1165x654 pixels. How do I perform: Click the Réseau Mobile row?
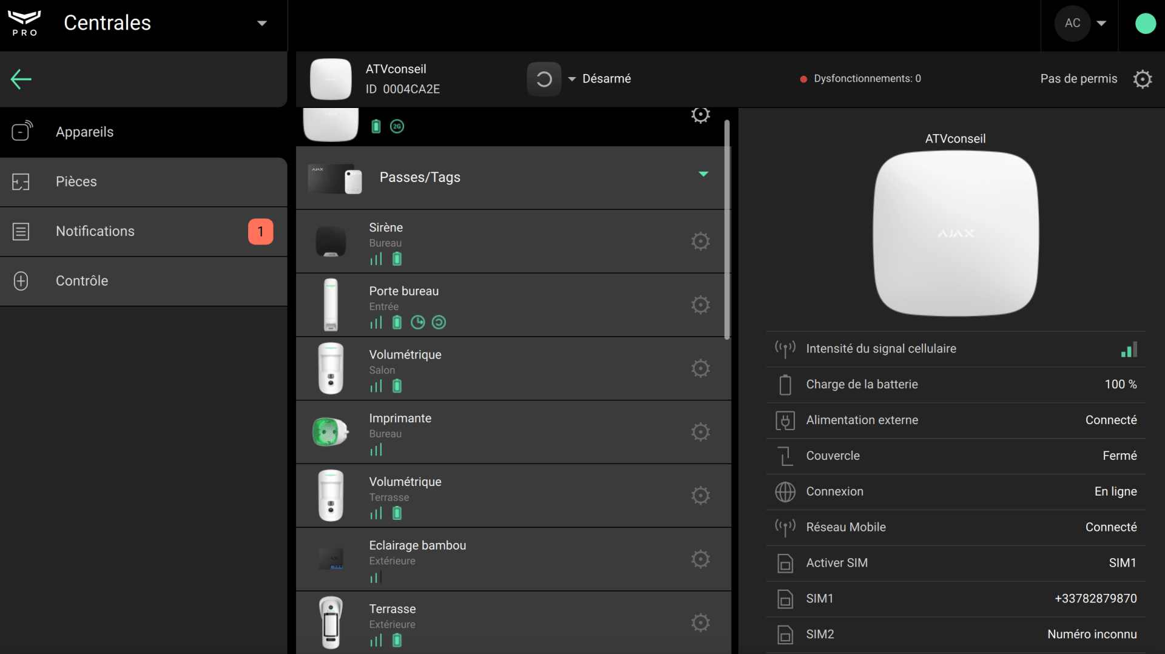pos(956,528)
